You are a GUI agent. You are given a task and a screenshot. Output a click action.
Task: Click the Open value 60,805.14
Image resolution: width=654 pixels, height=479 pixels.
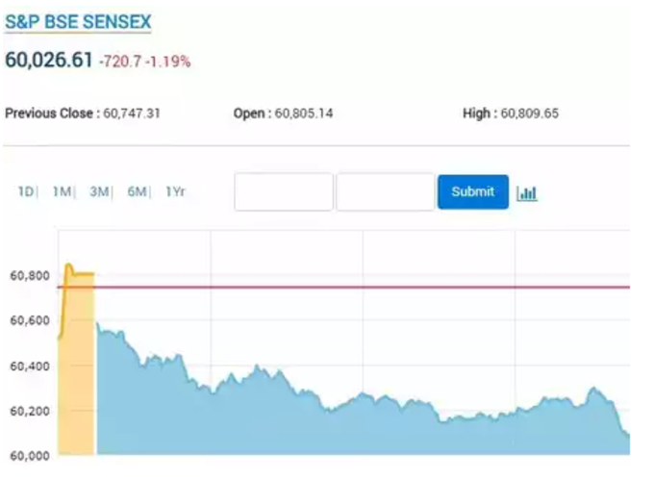pos(304,113)
